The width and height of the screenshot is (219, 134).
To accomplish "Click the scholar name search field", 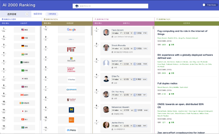I will coord(110,6).
